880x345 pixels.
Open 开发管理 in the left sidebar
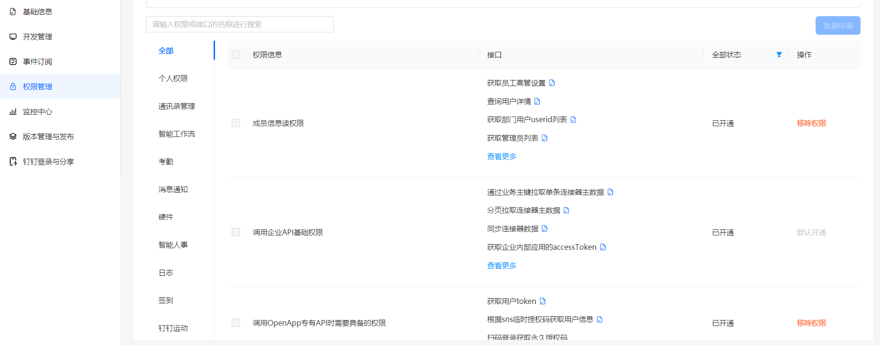(x=38, y=37)
